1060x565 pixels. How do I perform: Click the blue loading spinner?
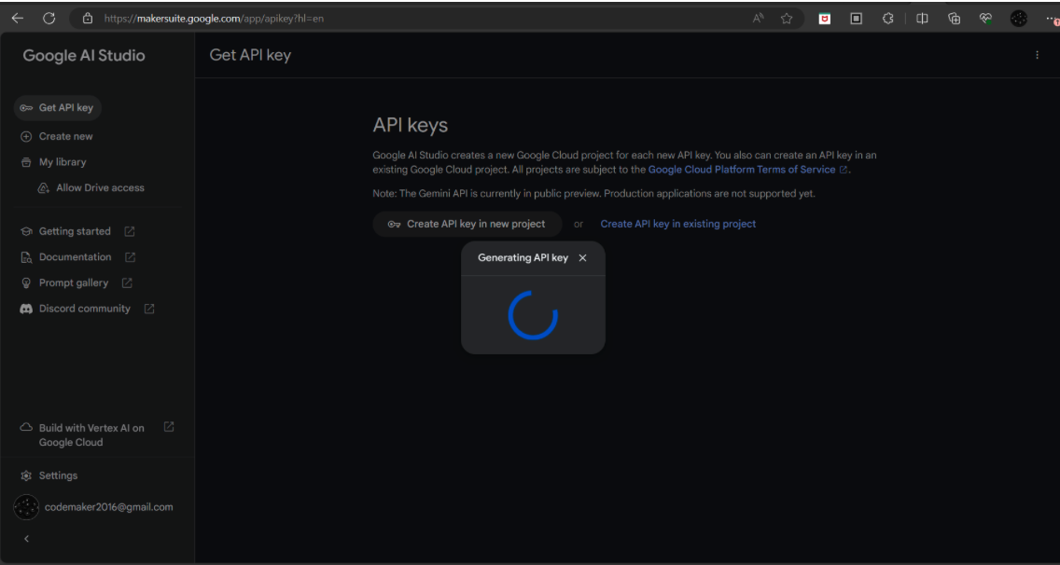tap(533, 315)
